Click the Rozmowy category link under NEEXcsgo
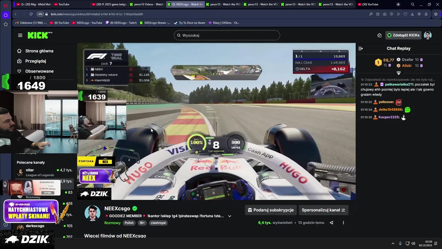442x249 pixels. 112,223
